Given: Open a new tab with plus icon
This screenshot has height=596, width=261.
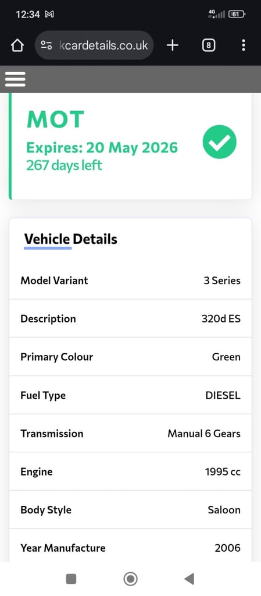Looking at the screenshot, I should coord(173,45).
